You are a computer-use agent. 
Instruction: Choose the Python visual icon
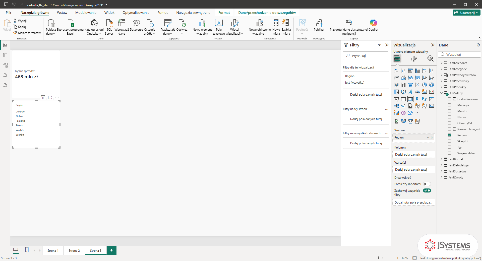click(x=425, y=99)
